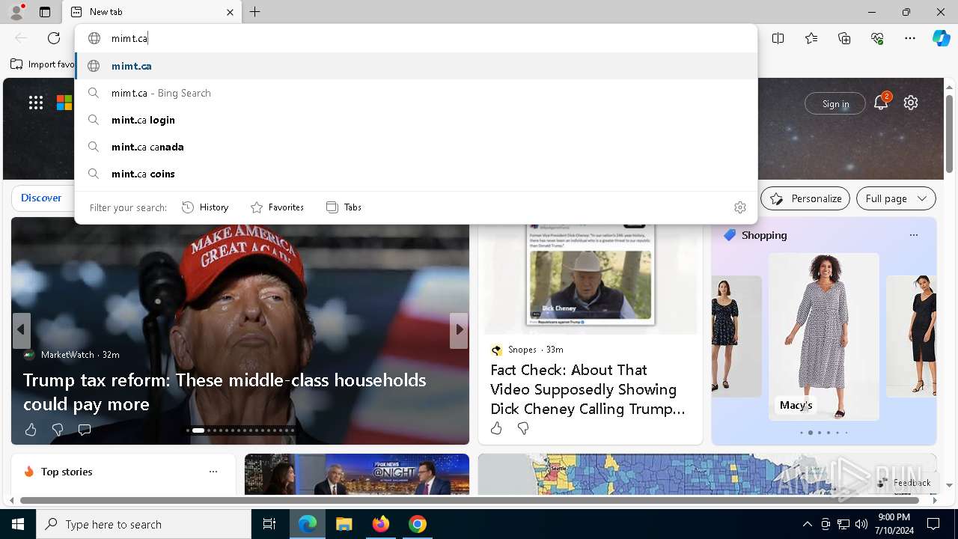
Task: Open comments on Trump tax reform story
Action: tap(85, 430)
